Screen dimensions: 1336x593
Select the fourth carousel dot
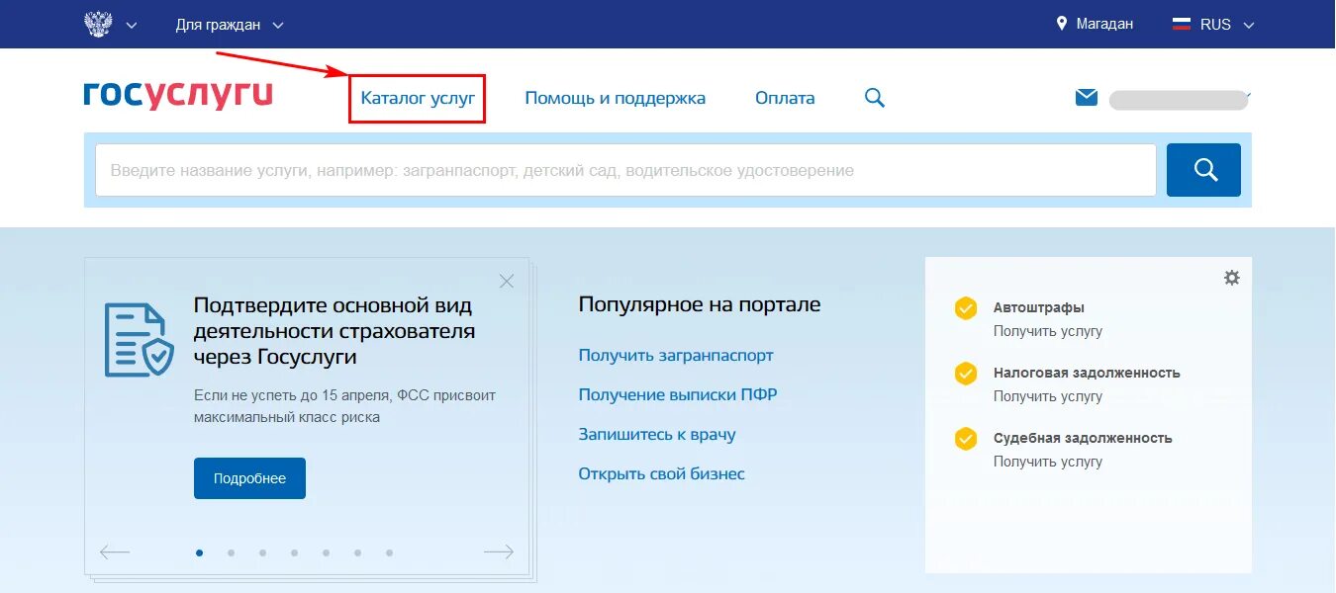click(295, 552)
